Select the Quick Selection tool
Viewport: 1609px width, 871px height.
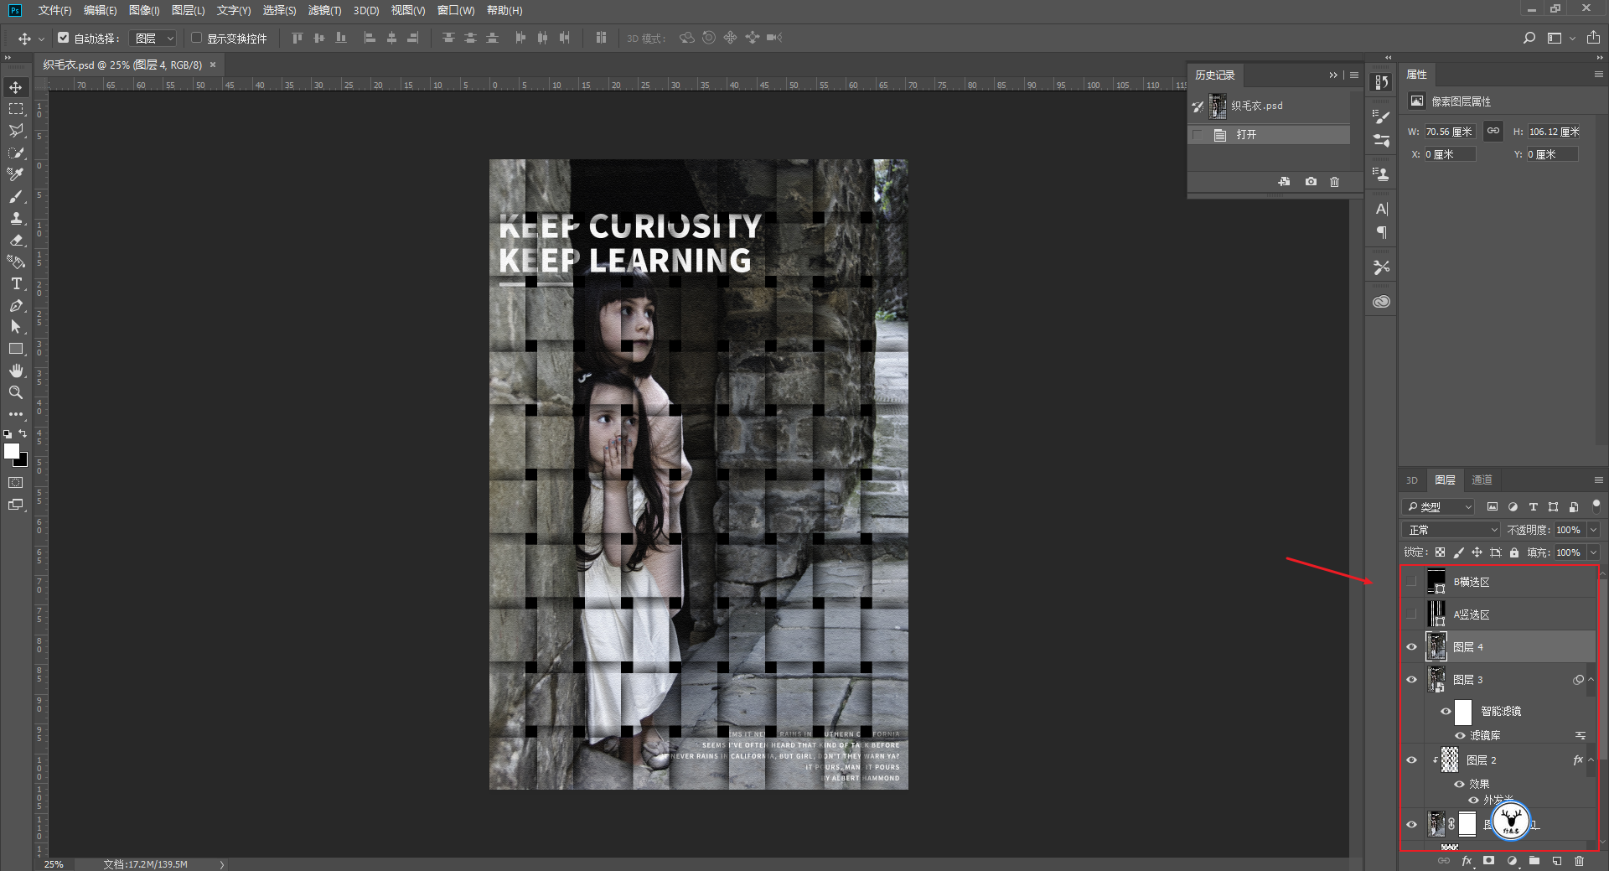[x=16, y=153]
